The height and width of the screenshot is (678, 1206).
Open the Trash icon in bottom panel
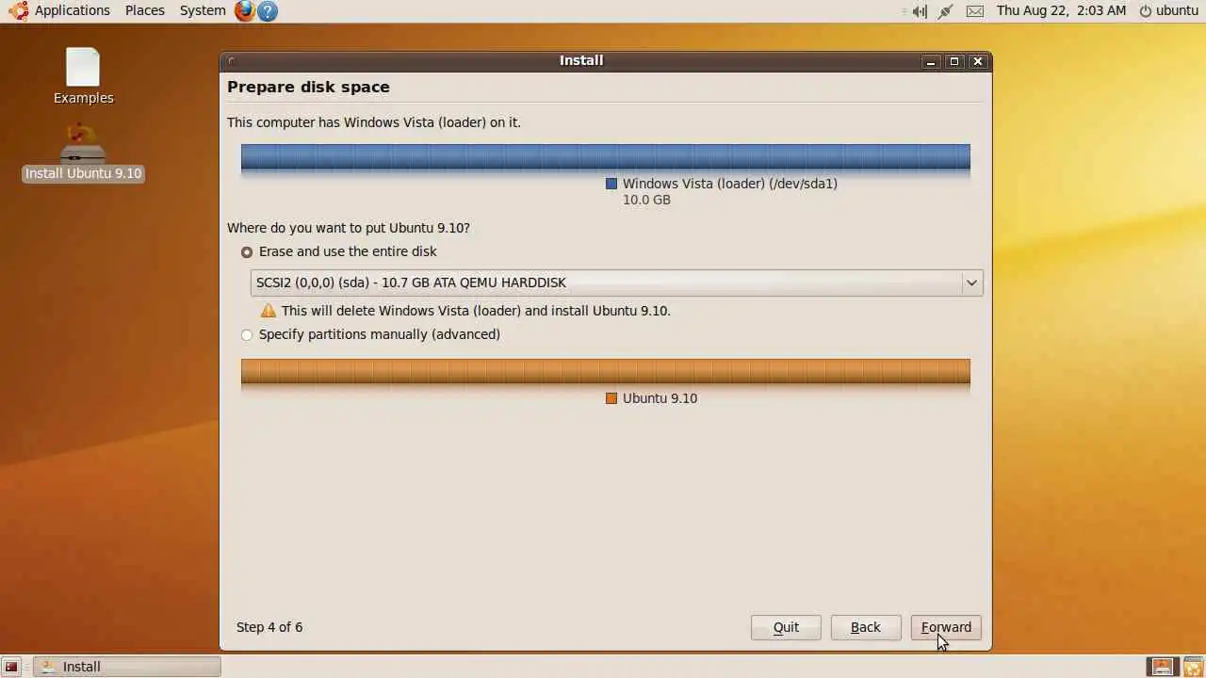point(1192,667)
